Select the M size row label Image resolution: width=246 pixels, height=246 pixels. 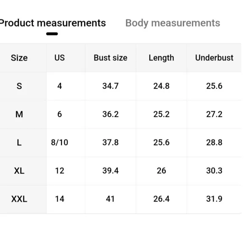[x=19, y=114]
